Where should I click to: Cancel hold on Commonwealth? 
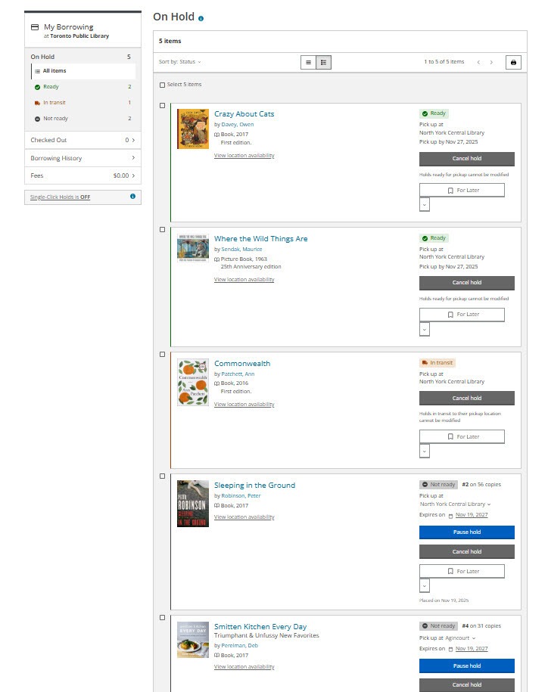click(467, 398)
